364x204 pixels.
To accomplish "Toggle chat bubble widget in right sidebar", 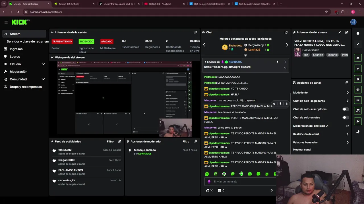I will click(x=358, y=90).
